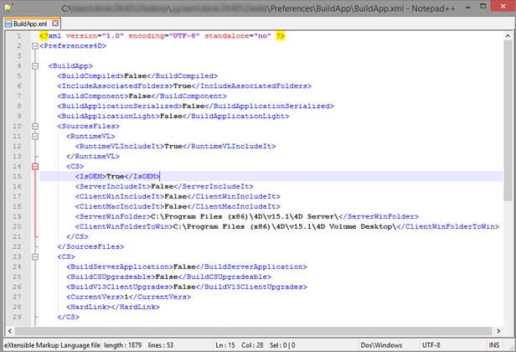Click the vertical scrollbar down arrow
Screen dimensions: 516x352
point(509,323)
